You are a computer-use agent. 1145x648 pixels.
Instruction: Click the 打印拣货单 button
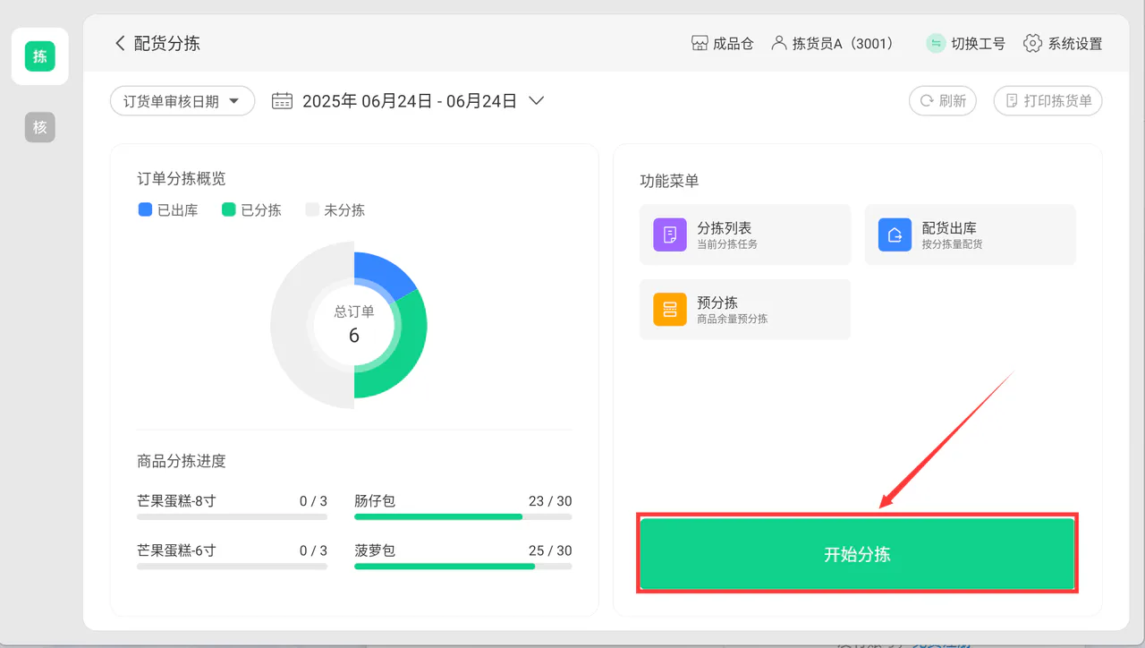1047,101
